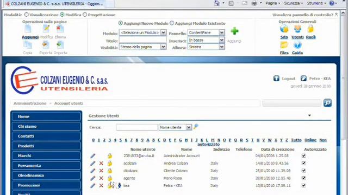Open browser Strumenti menu
Screen dimensions: 348x195
pyautogui.click(x=316, y=3)
